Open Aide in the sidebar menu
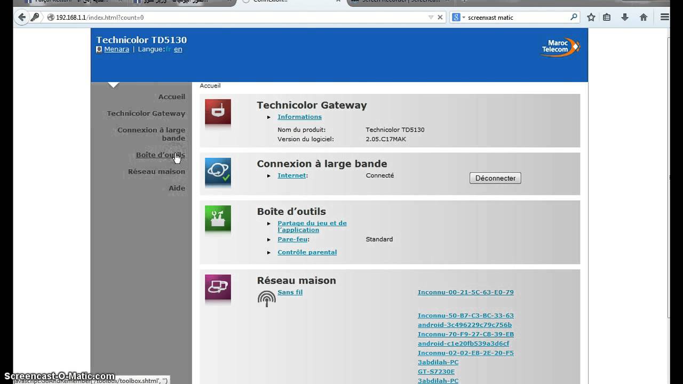This screenshot has width=683, height=384. [177, 188]
